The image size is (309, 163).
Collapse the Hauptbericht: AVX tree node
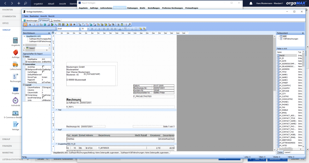pyautogui.click(x=24, y=36)
